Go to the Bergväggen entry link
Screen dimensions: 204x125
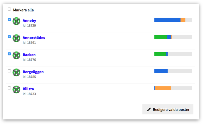pyautogui.click(x=33, y=72)
